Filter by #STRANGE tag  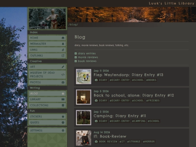(134, 142)
